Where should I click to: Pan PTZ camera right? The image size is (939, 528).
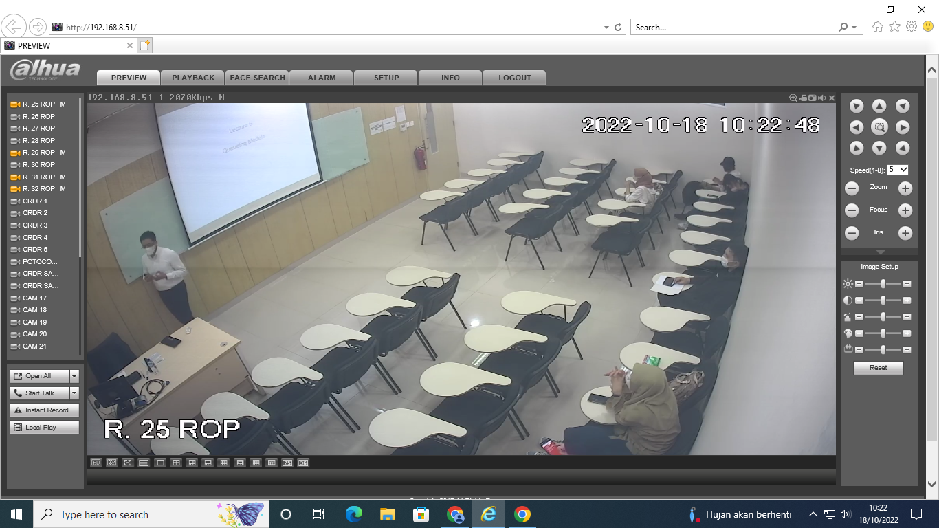coord(903,127)
